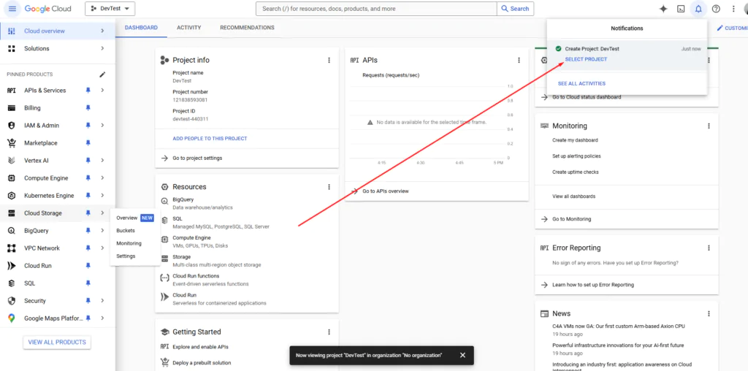Viewport: 748px width, 371px height.
Task: Activate Cloud Shell terminal icon
Action: click(x=682, y=9)
